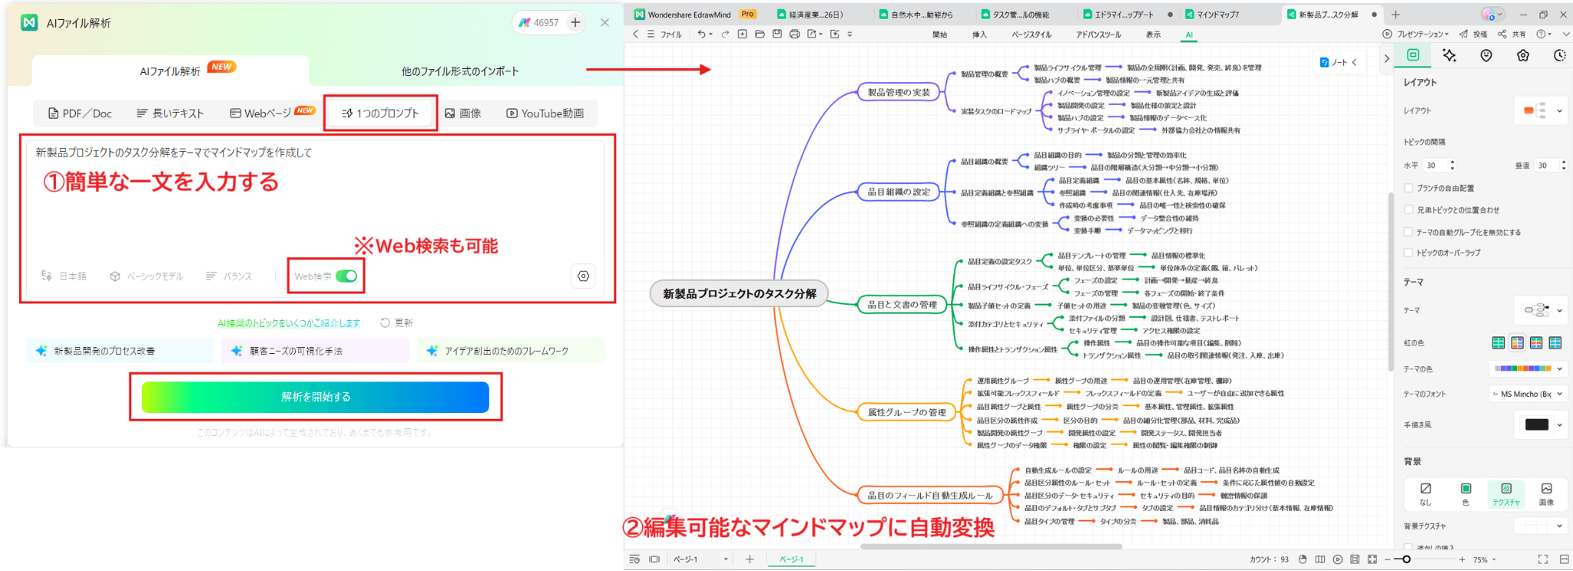The width and height of the screenshot is (1573, 571).
Task: Enable ブランチの自由配置 checkbox
Action: point(1409,188)
